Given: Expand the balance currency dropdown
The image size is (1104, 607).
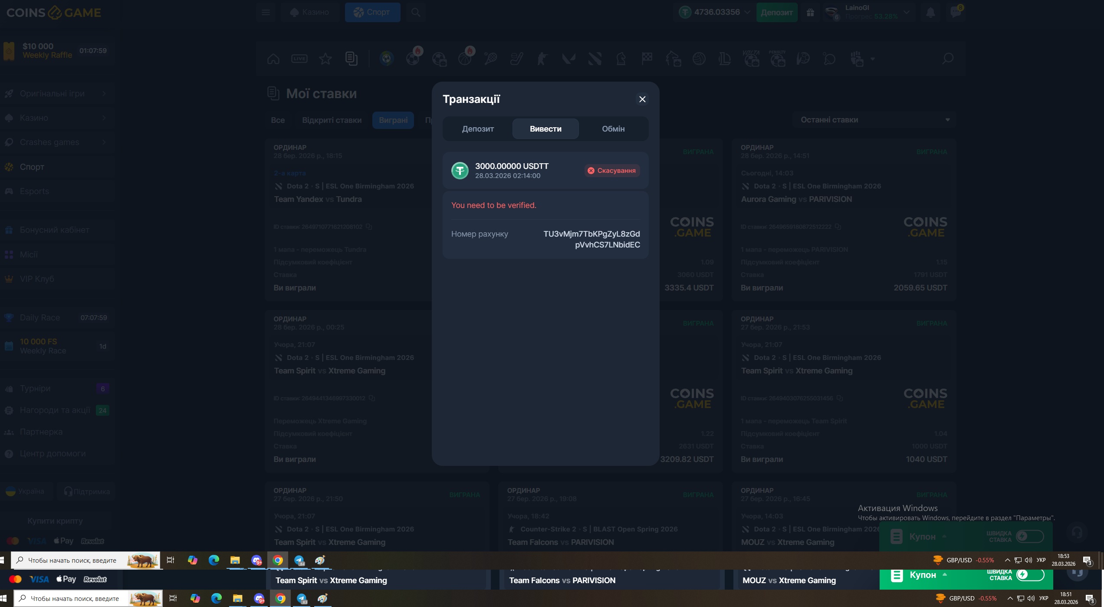Looking at the screenshot, I should [747, 12].
